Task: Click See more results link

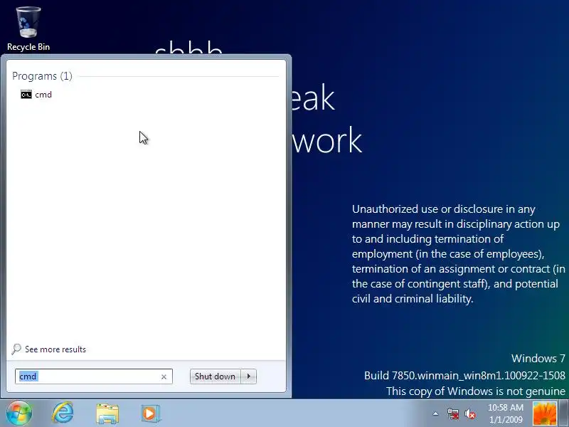Action: point(55,349)
